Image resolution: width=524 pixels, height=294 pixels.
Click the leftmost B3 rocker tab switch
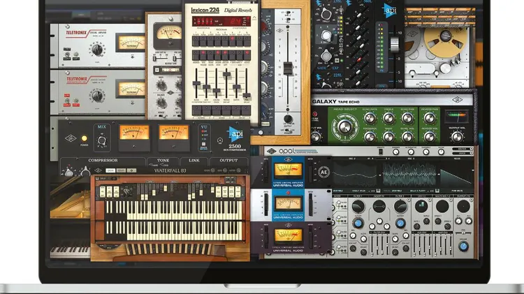(x=103, y=192)
